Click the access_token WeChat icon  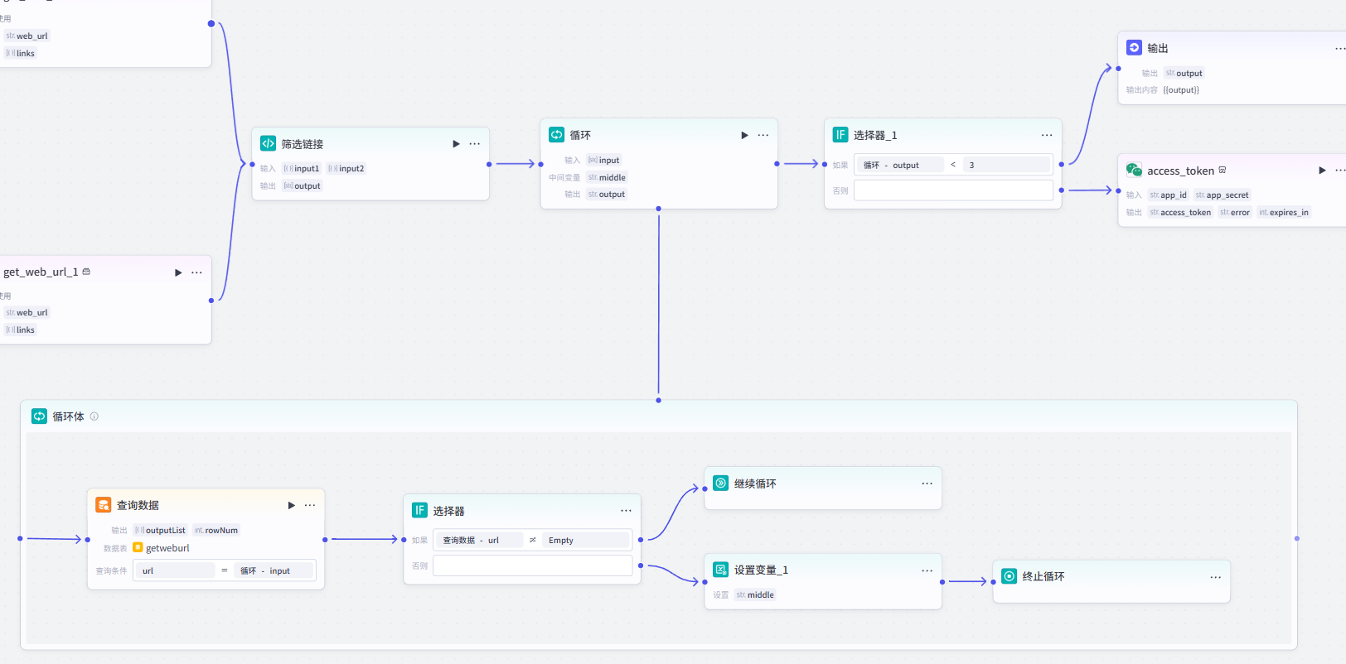1134,170
